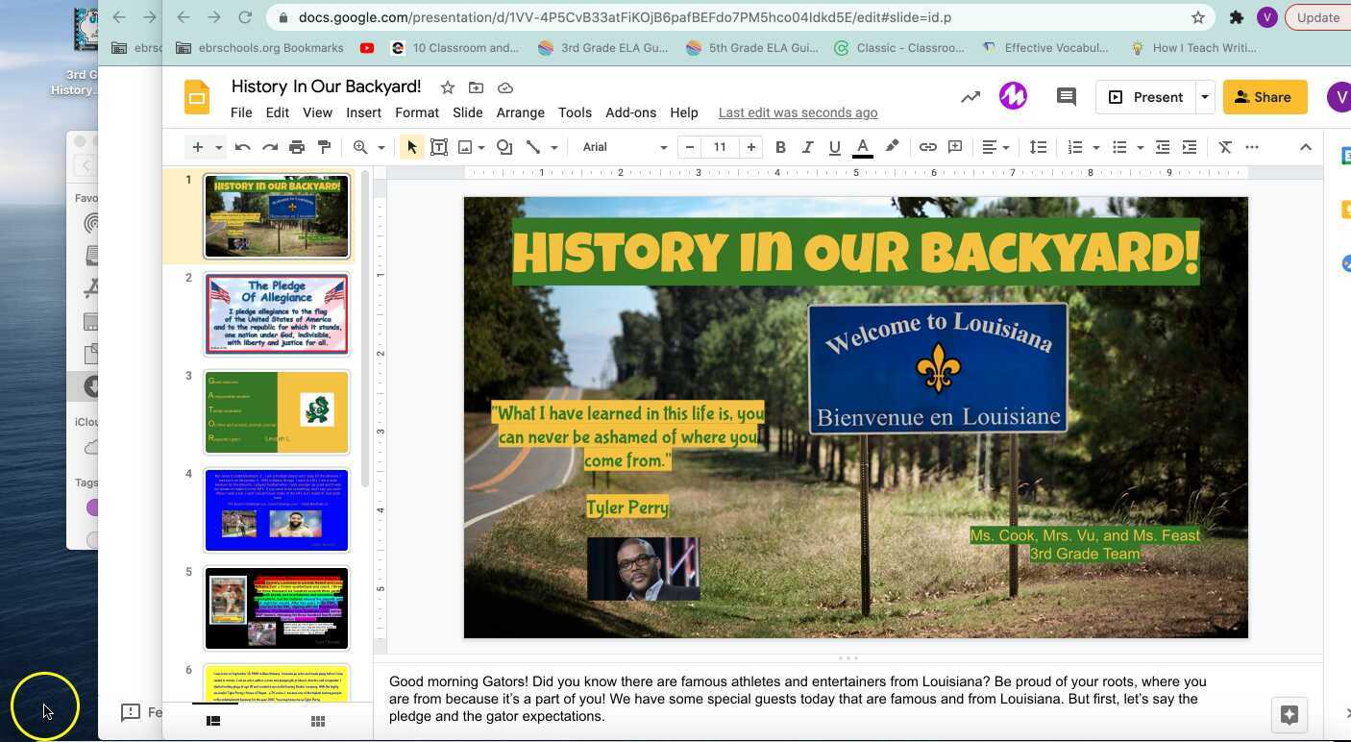Click the undo arrow icon

tap(243, 147)
